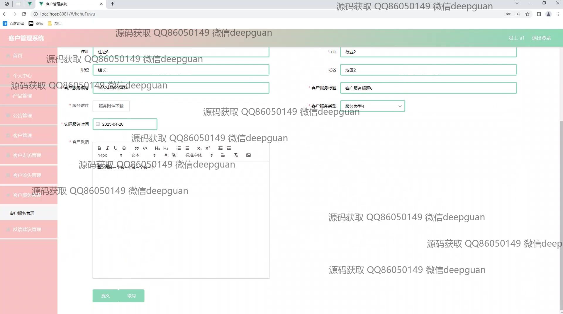Apply subscript formatting
The width and height of the screenshot is (563, 314).
tap(199, 148)
